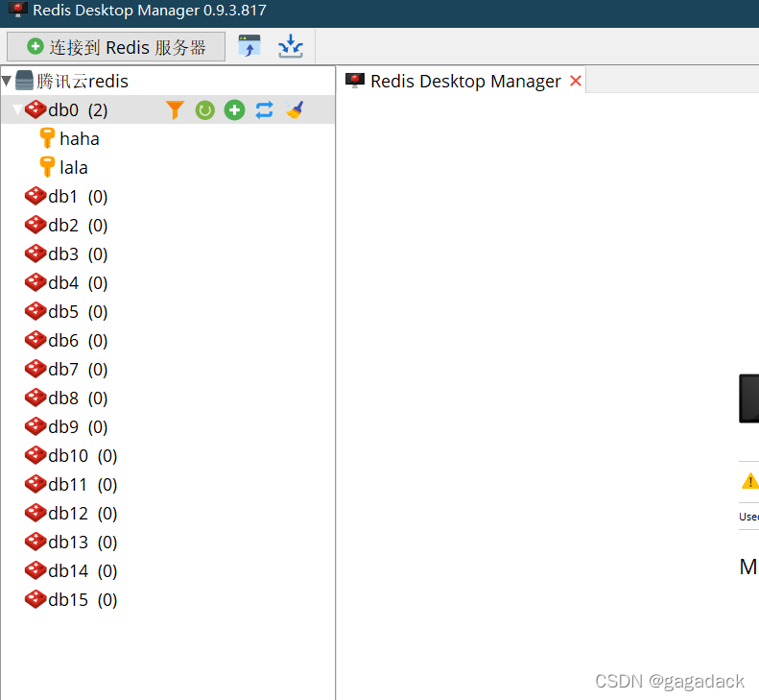Select the db0 (2) database row
Image resolution: width=759 pixels, height=700 pixels.
click(168, 110)
